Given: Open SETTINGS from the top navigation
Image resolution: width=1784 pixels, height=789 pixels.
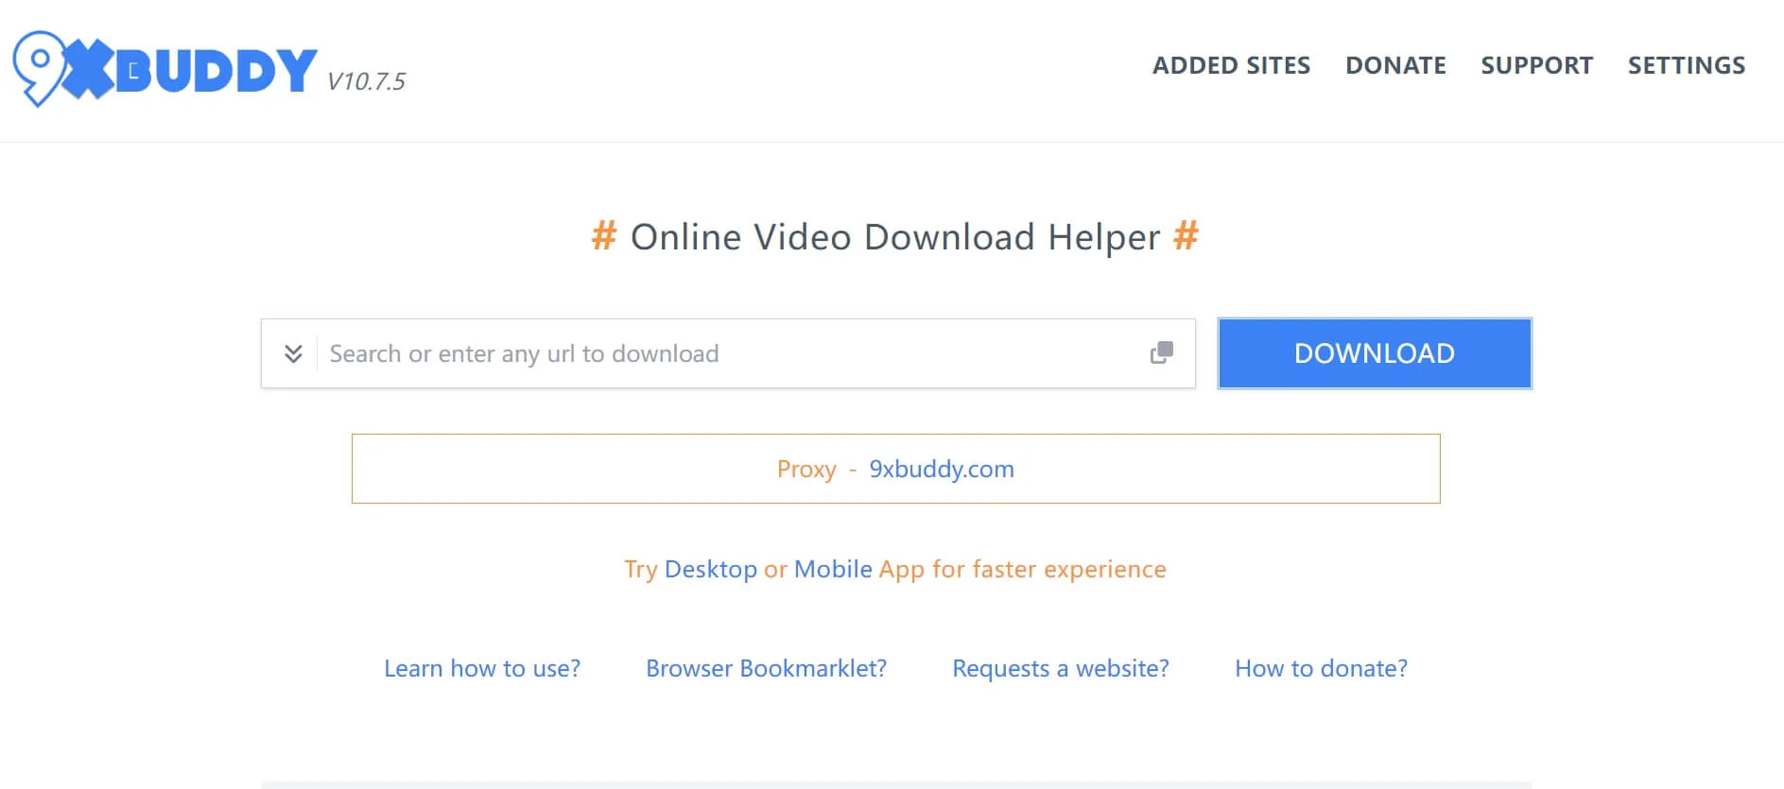Looking at the screenshot, I should (1686, 65).
